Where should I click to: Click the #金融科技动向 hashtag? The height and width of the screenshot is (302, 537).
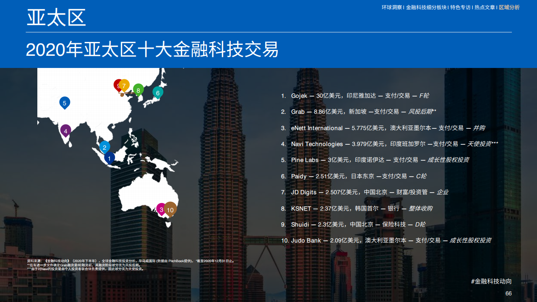(491, 281)
